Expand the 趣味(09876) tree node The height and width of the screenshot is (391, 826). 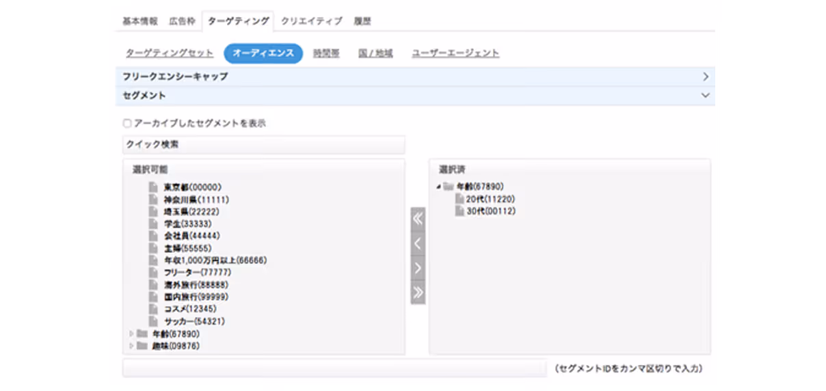tap(131, 346)
